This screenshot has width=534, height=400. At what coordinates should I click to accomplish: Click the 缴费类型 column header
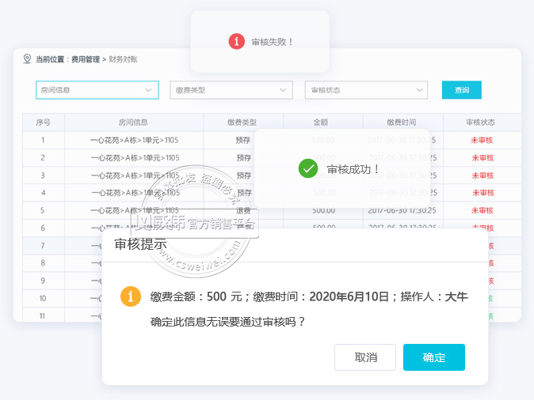(x=242, y=123)
